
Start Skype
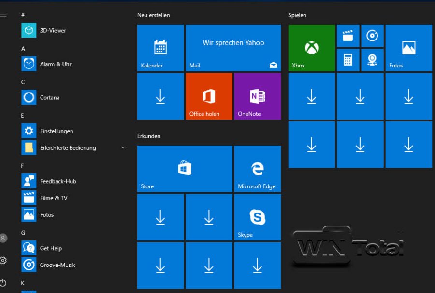click(x=258, y=217)
